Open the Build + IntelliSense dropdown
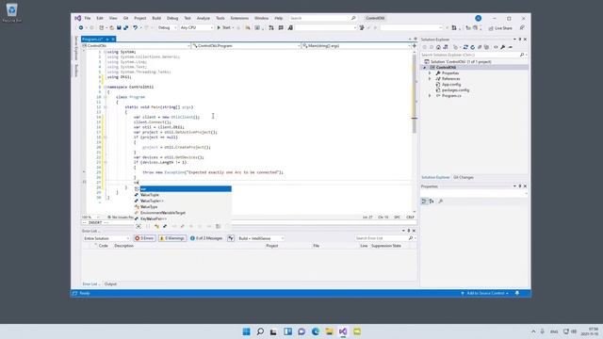This screenshot has width=603, height=339. click(x=261, y=238)
